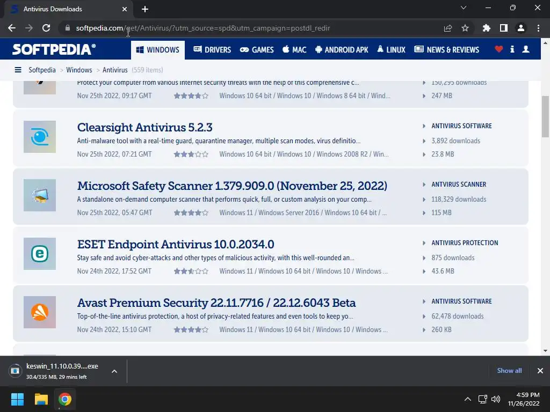Click "3,892 downloads" text
Viewport: 550px width, 412px height.
click(455, 141)
